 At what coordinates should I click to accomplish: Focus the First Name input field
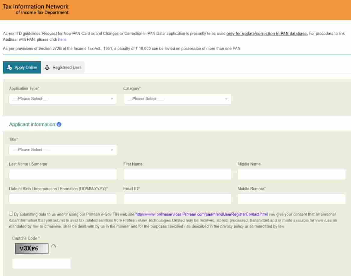[177, 174]
